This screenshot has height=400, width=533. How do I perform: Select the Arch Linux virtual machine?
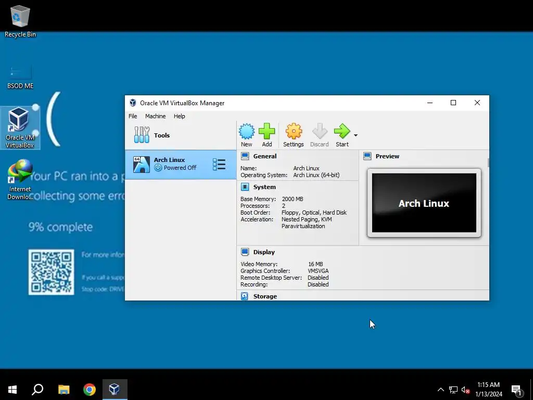tap(181, 165)
